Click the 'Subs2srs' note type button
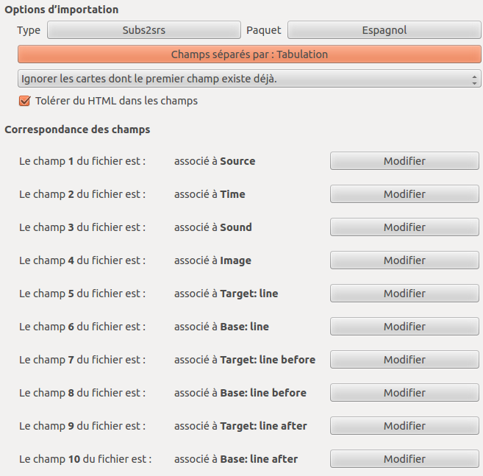Viewport: 483px width, 476px height. tap(144, 30)
